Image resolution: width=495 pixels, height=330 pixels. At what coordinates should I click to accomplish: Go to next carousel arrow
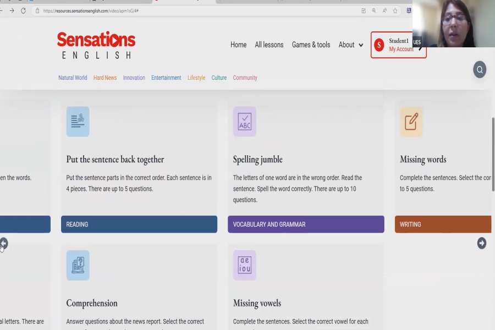481,243
